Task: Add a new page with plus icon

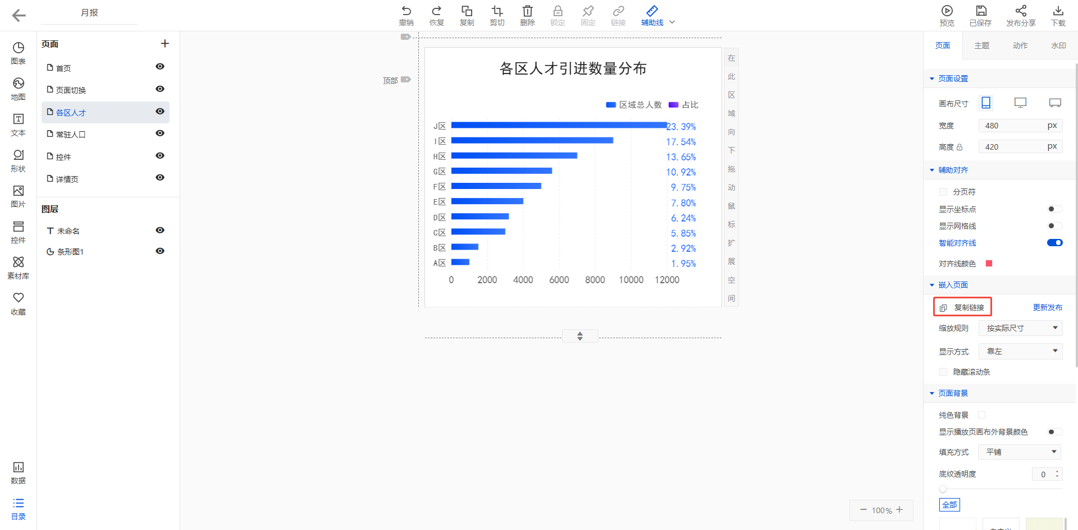Action: tap(165, 44)
